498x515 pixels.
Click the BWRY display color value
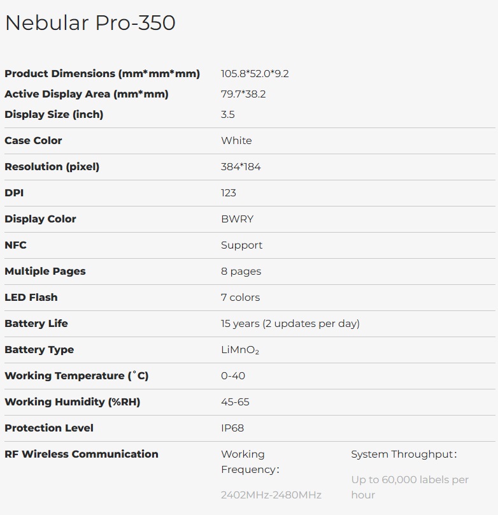pyautogui.click(x=237, y=219)
